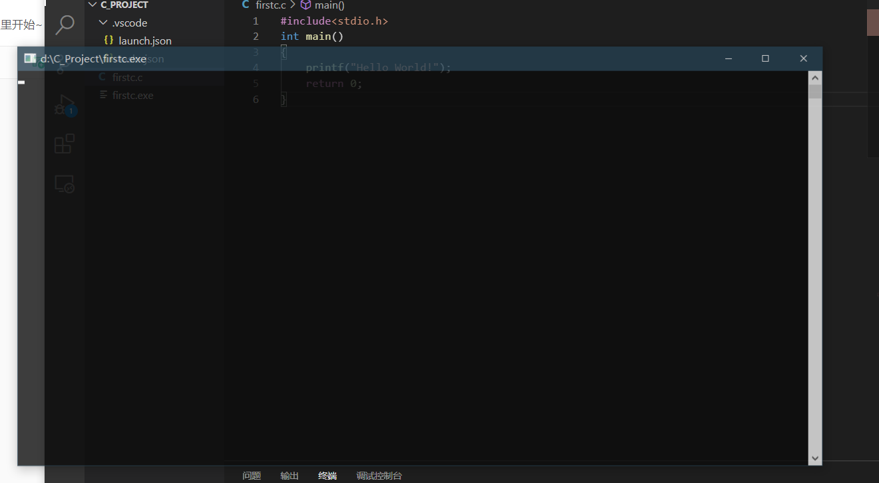The image size is (879, 483).
Task: Open launch.json in the explorer
Action: coord(145,41)
